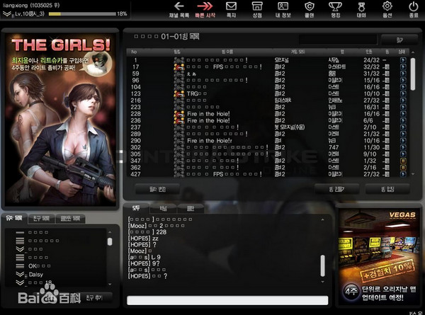Click chat line '[HOPE5] 9?'

(144, 263)
